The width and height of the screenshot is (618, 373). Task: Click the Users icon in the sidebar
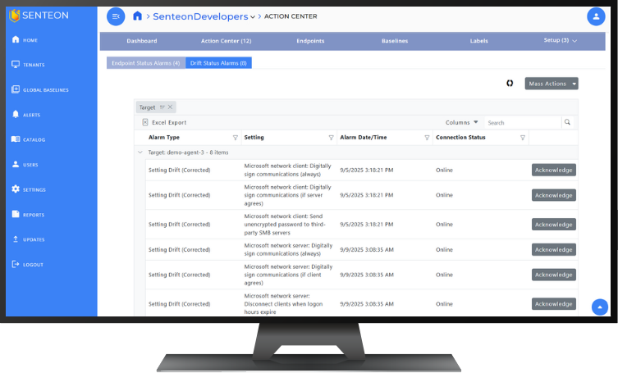point(16,165)
